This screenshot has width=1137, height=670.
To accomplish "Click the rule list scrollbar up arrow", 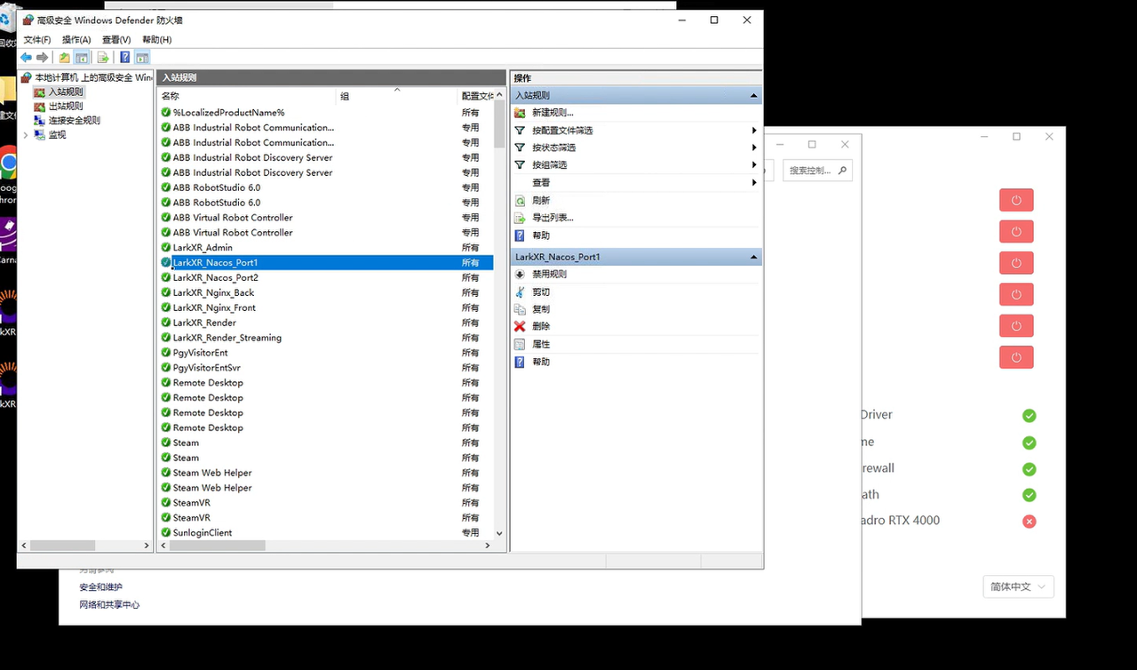I will click(499, 94).
